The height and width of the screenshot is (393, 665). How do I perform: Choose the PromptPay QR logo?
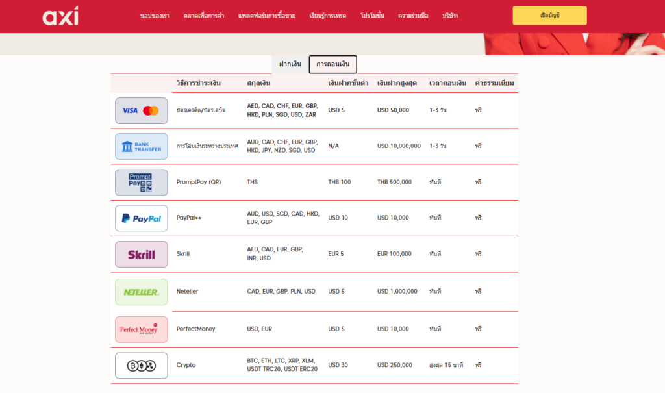tap(141, 183)
